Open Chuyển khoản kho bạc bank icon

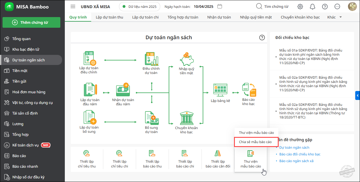(x=186, y=118)
